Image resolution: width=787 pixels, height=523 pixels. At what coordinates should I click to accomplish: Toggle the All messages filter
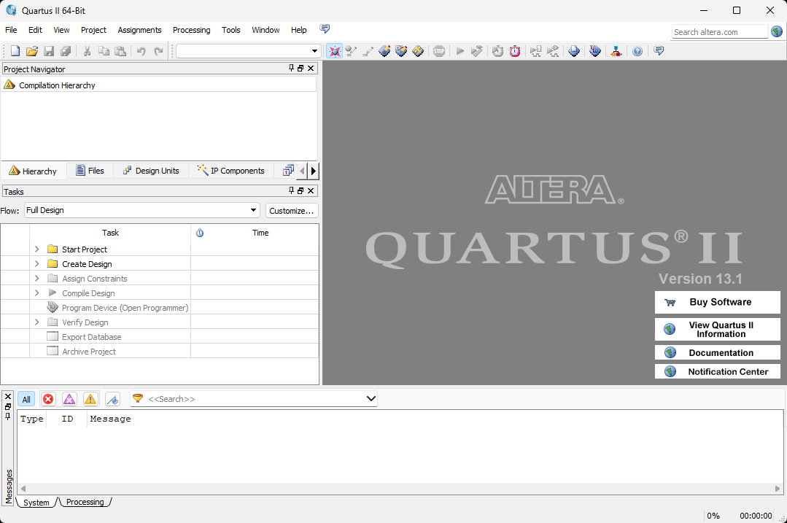coord(26,399)
